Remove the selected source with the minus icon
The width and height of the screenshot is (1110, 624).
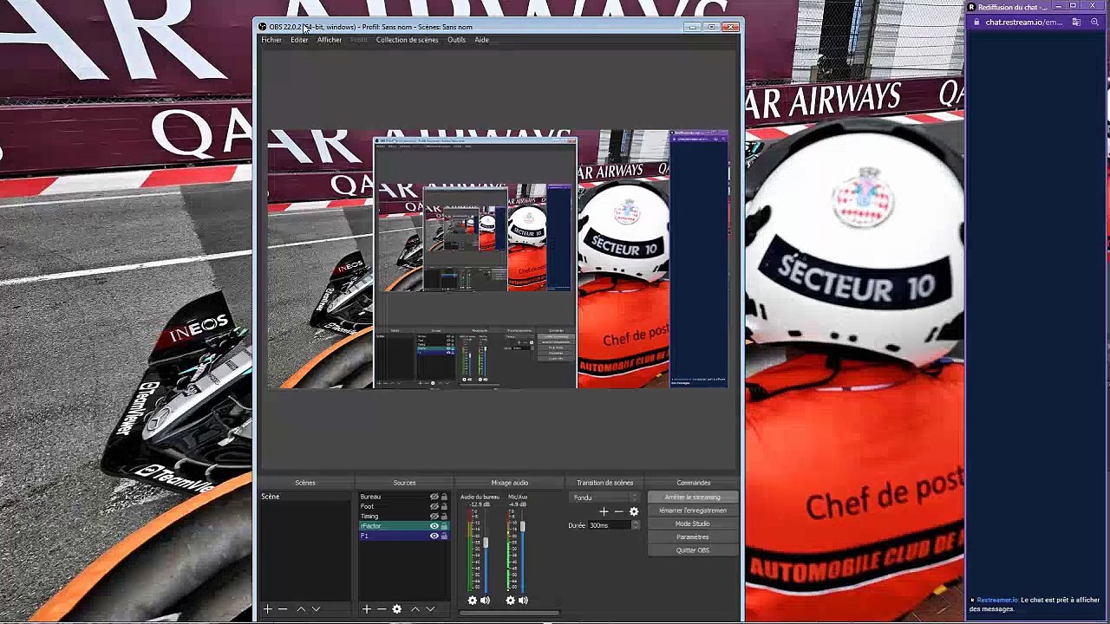[382, 609]
